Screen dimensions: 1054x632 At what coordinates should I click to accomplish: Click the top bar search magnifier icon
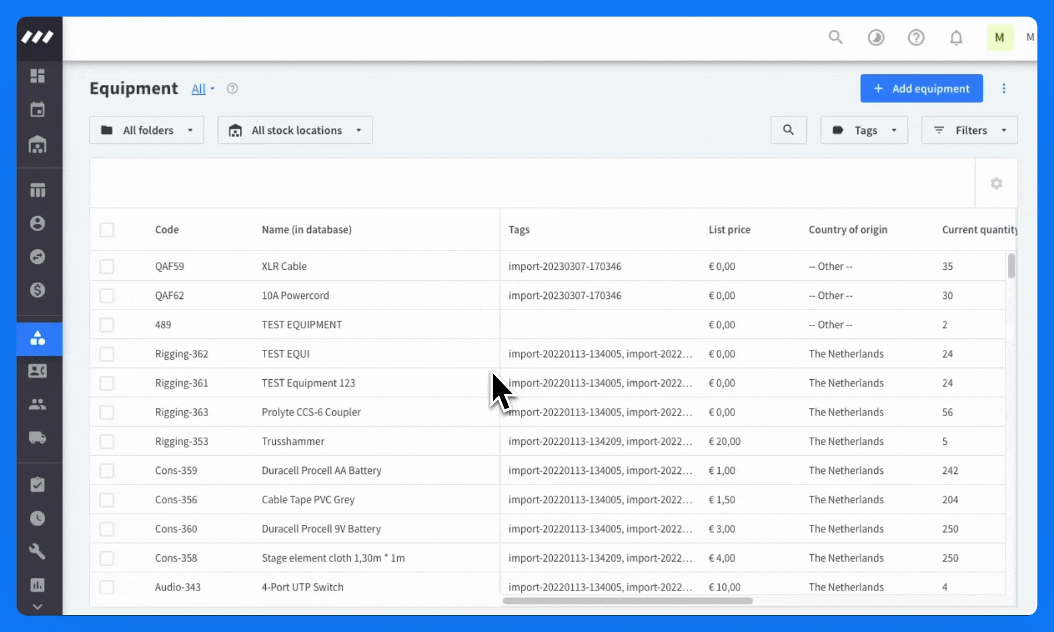click(x=836, y=37)
